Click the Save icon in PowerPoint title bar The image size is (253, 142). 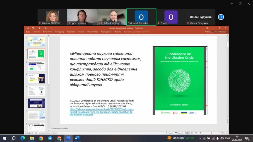(x=28, y=28)
